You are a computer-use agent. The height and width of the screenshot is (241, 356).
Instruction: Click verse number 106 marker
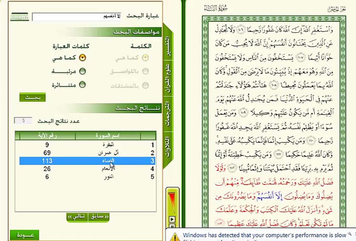tap(241, 30)
